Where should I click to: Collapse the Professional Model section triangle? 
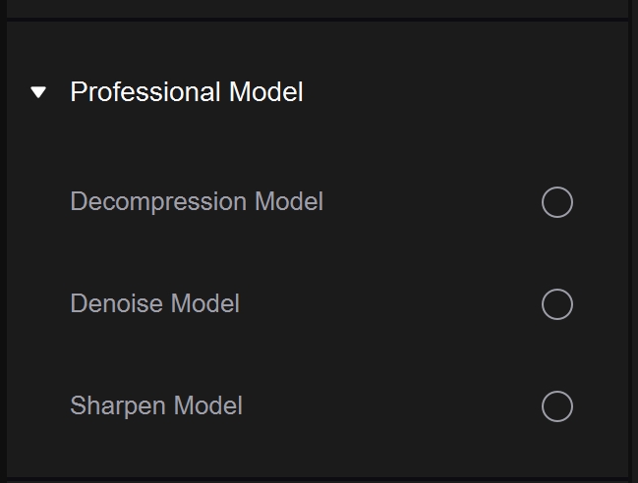point(38,93)
